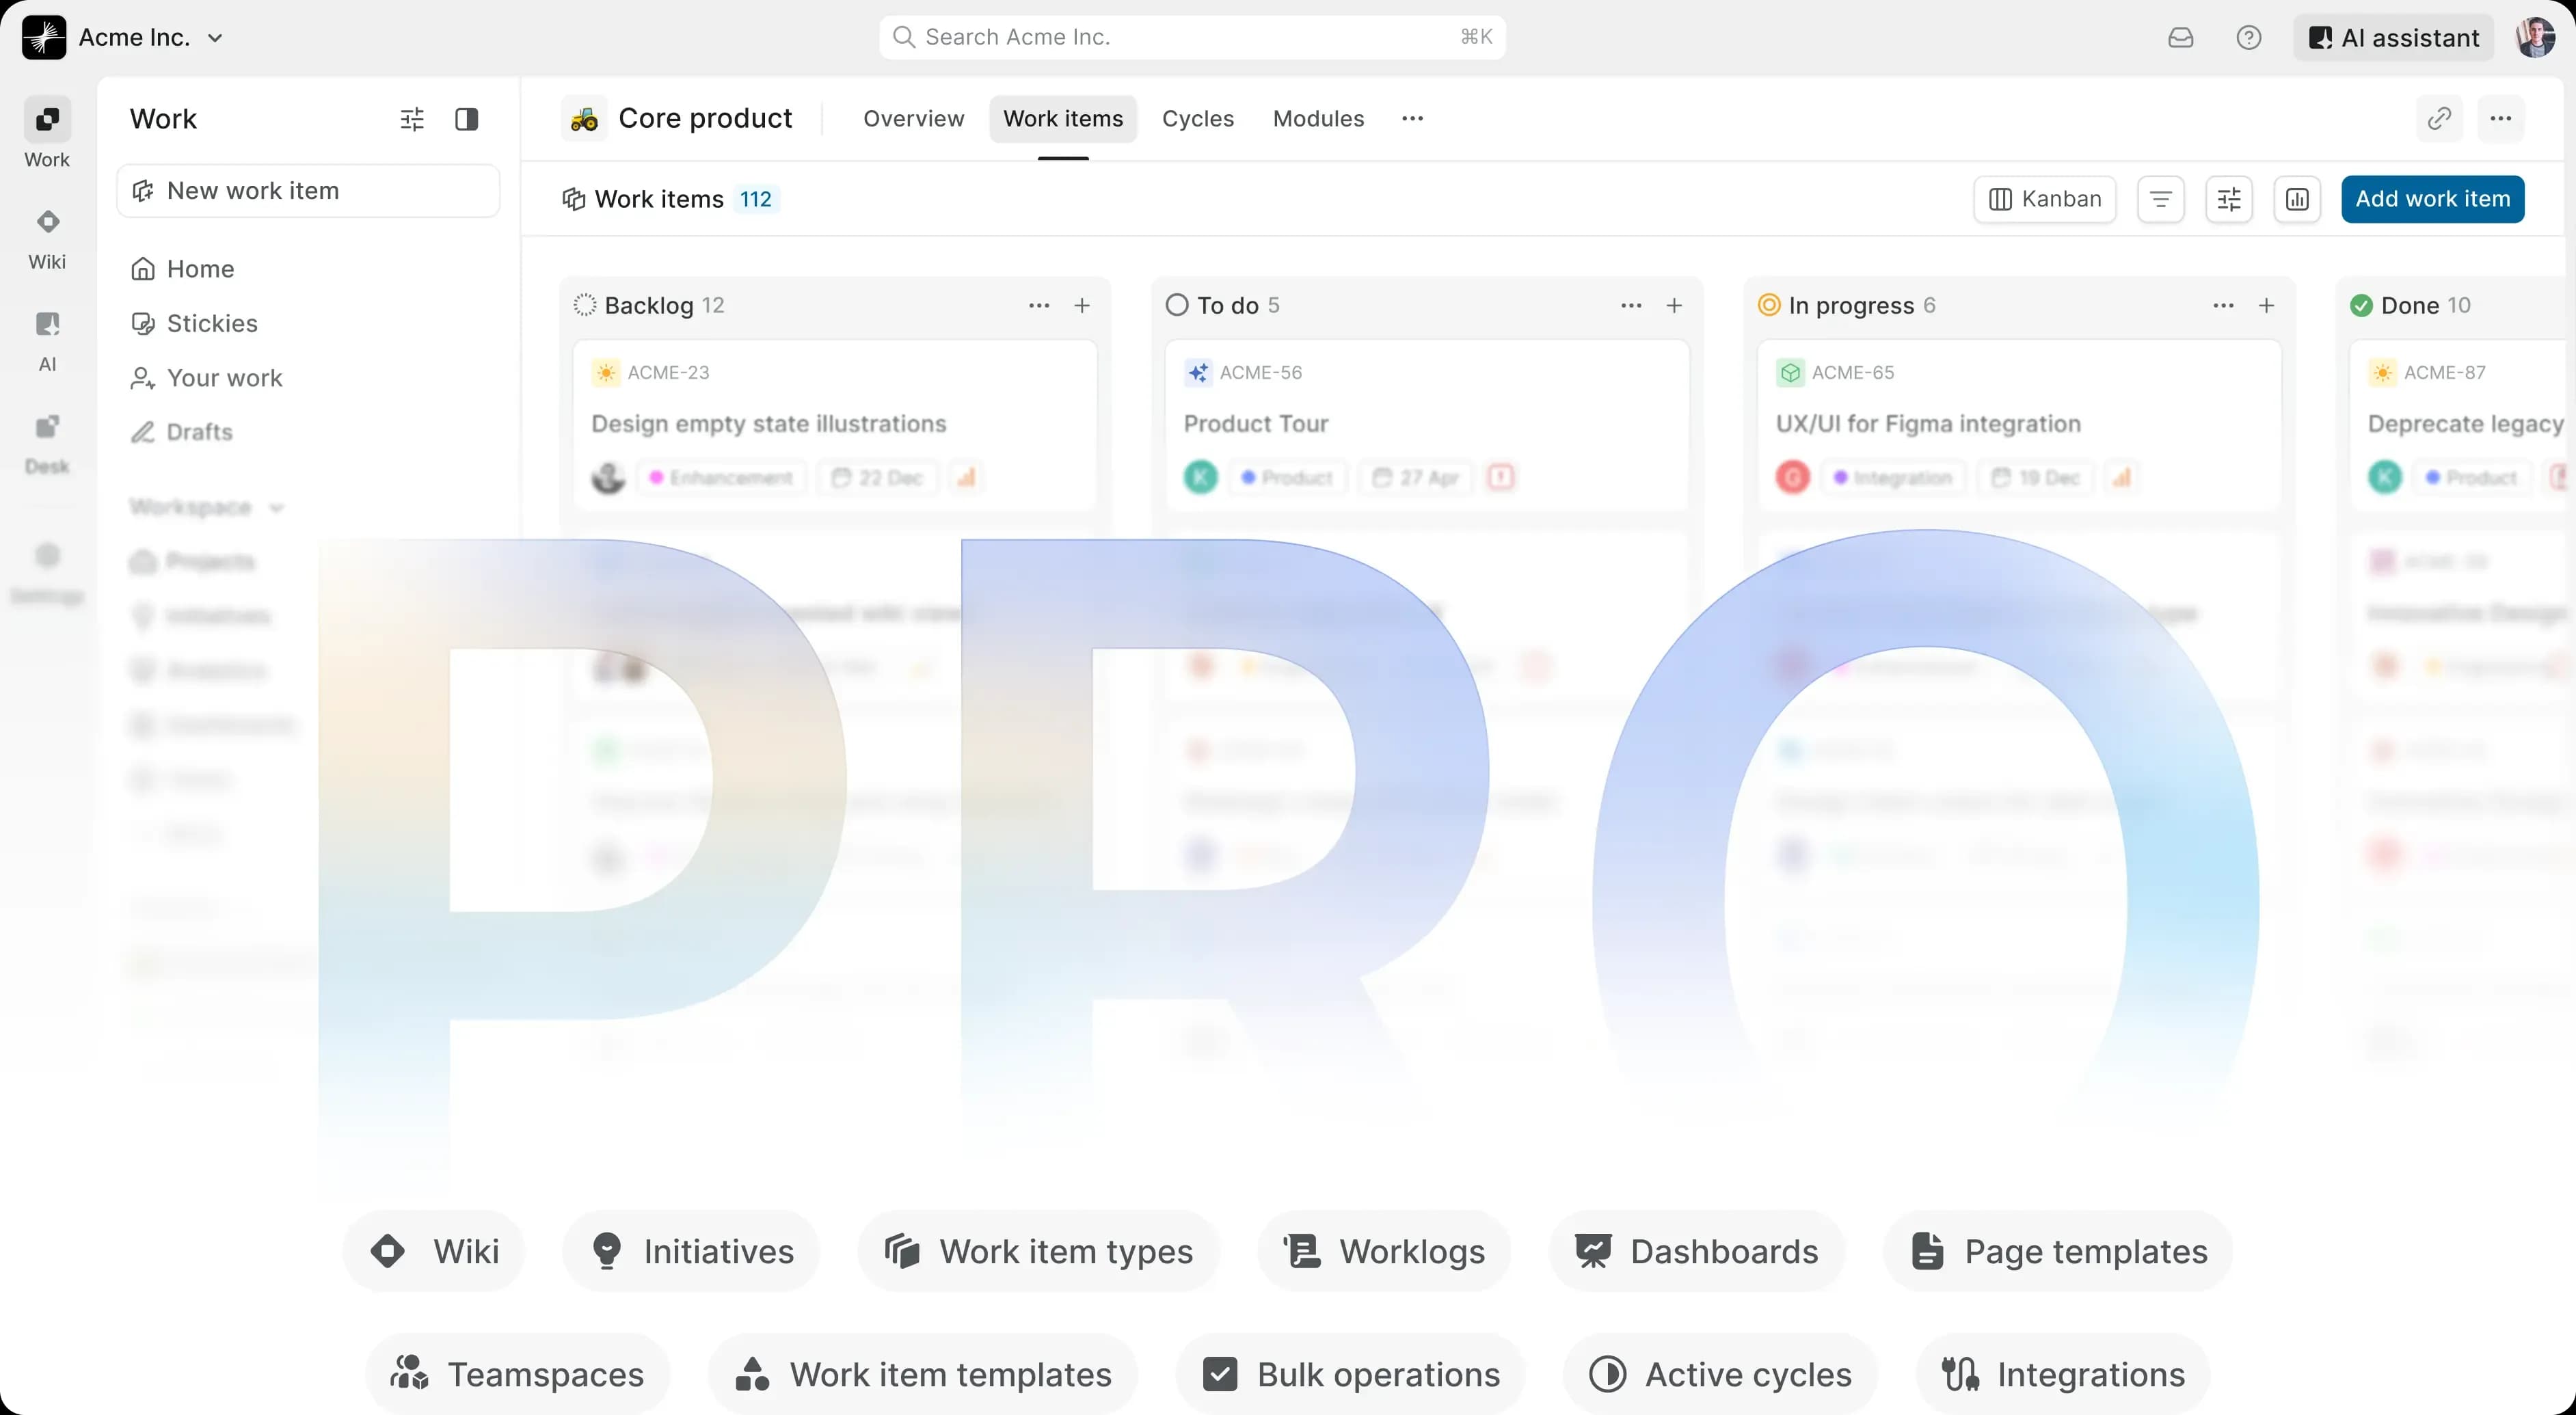Click the Core product tractor icon
The width and height of the screenshot is (2576, 1415).
pyautogui.click(x=584, y=119)
